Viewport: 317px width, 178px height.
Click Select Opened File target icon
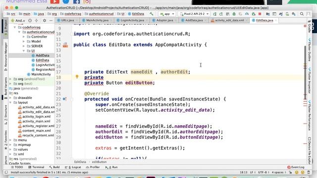(x=30, y=21)
